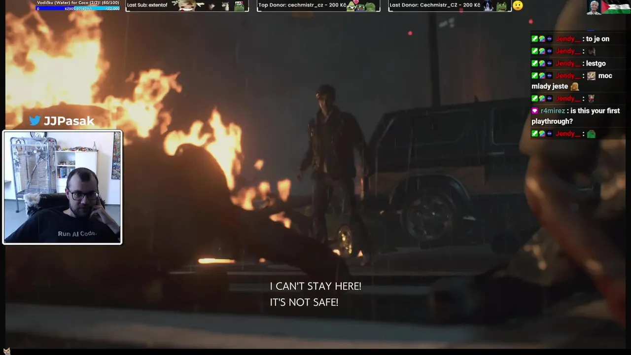This screenshot has height=355, width=631.
Task: Click the small cat icon in the bottom-left corner
Action: [x=6, y=351]
